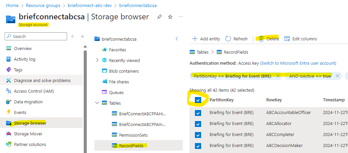Remove the IsActive filter
348x153 pixels.
tap(338, 76)
